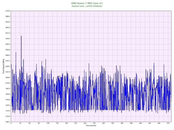Viewport: 174px width, 130px height.
Task: Click the x-axis time label 60
Action: pyautogui.click(x=29, y=123)
